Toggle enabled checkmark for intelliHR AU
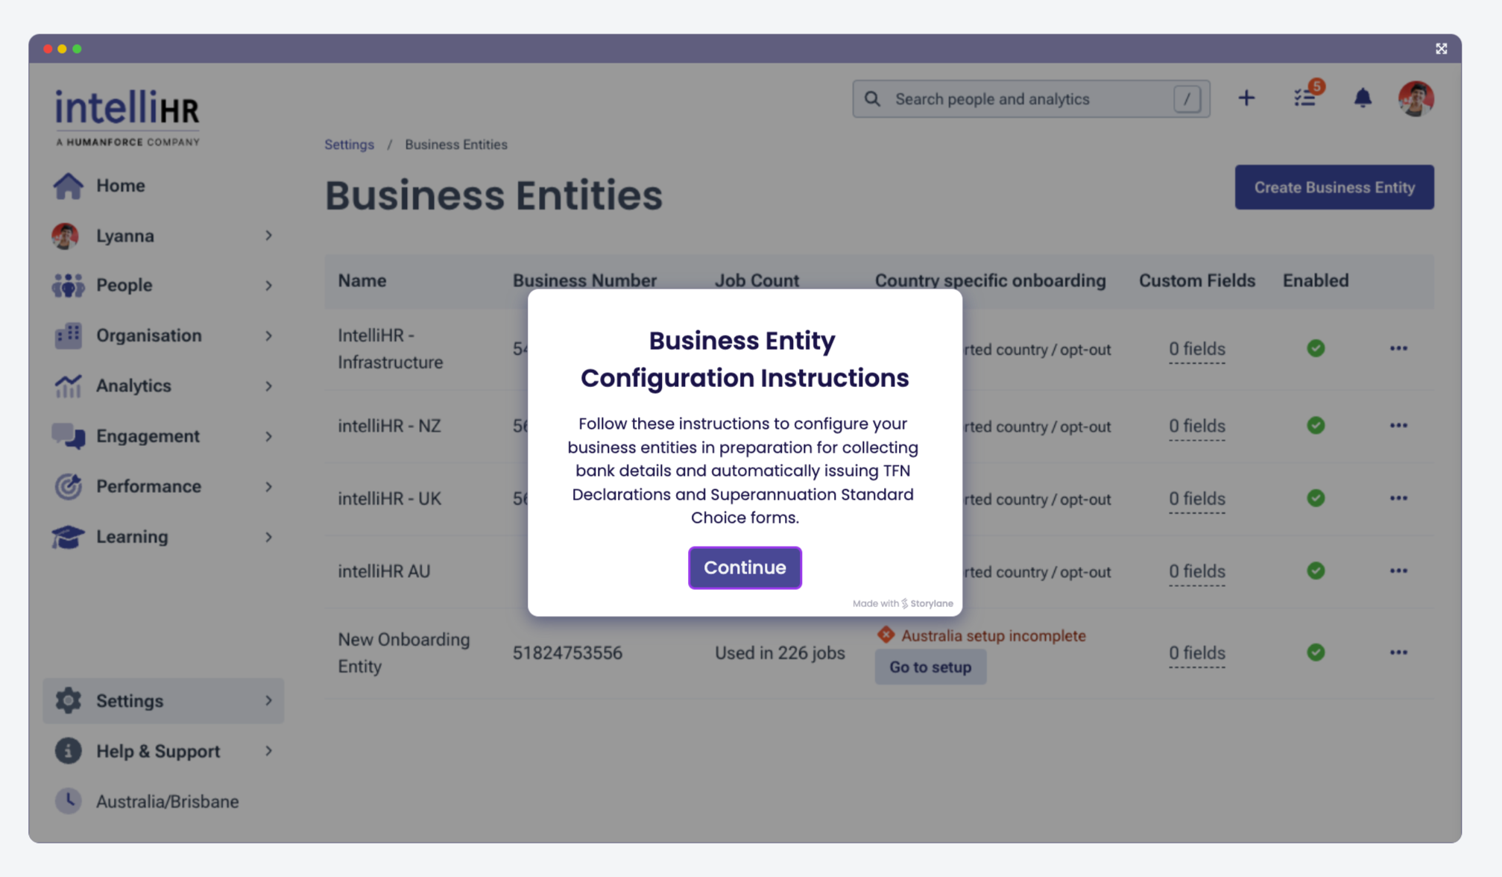This screenshot has height=877, width=1502. point(1315,570)
